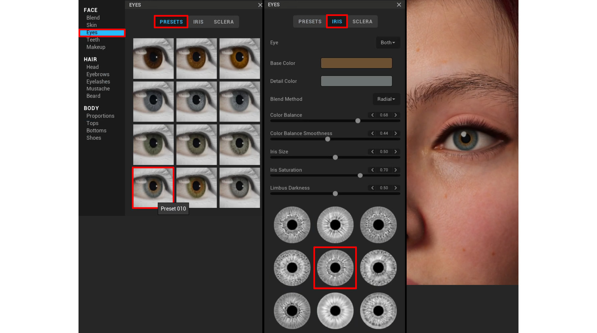The height and width of the screenshot is (333, 597).
Task: Select Iris tab in right Eyes panel
Action: (x=337, y=21)
